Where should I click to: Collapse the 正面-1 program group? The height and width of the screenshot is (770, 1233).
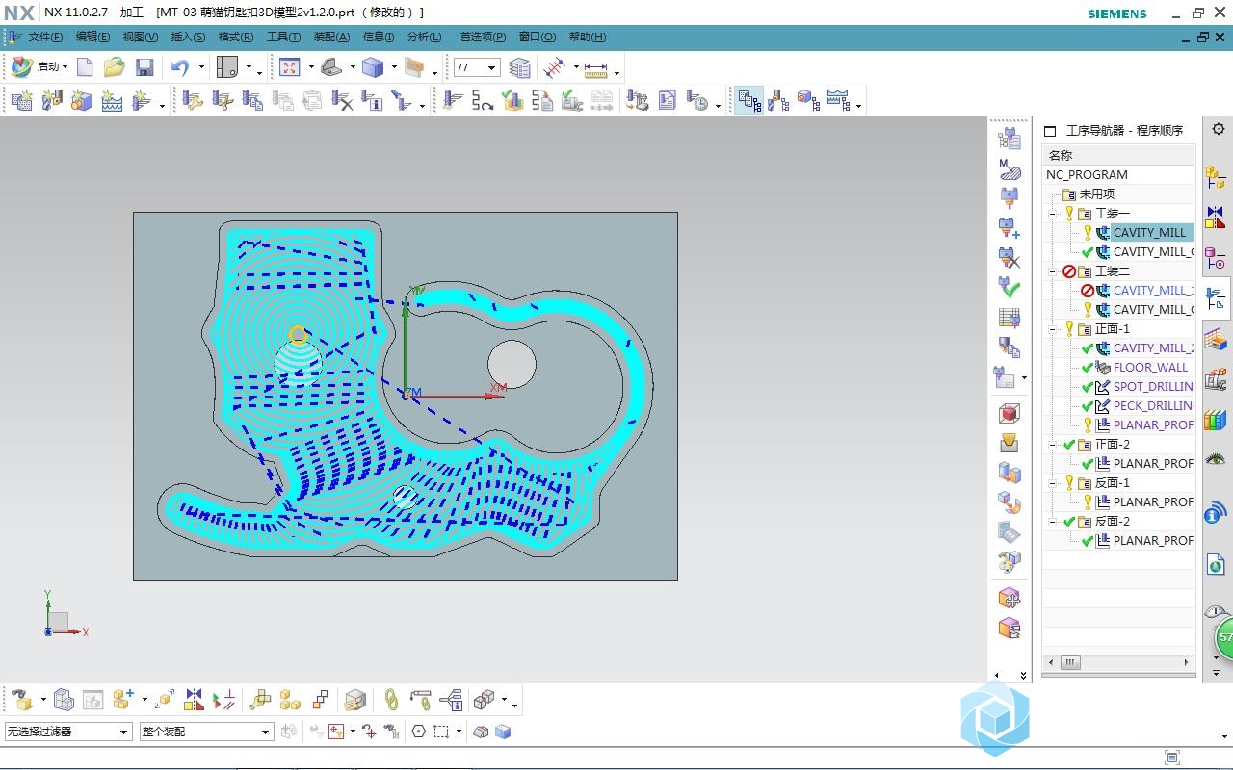tap(1054, 329)
